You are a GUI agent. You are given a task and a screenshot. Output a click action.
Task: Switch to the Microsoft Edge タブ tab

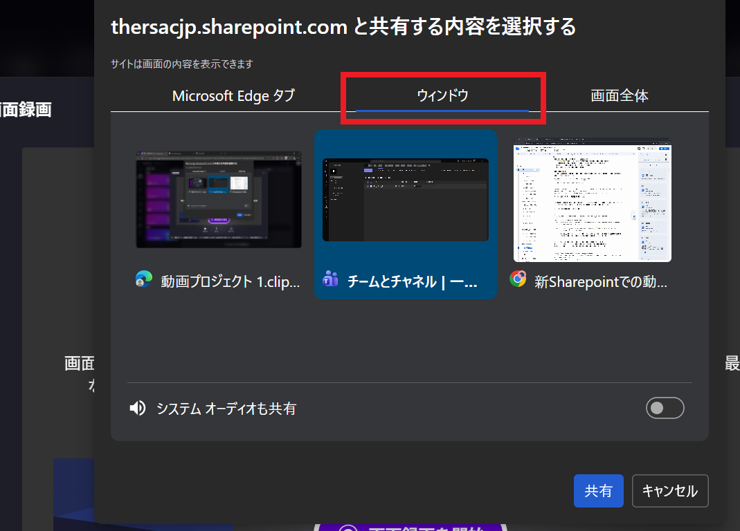[x=233, y=96]
